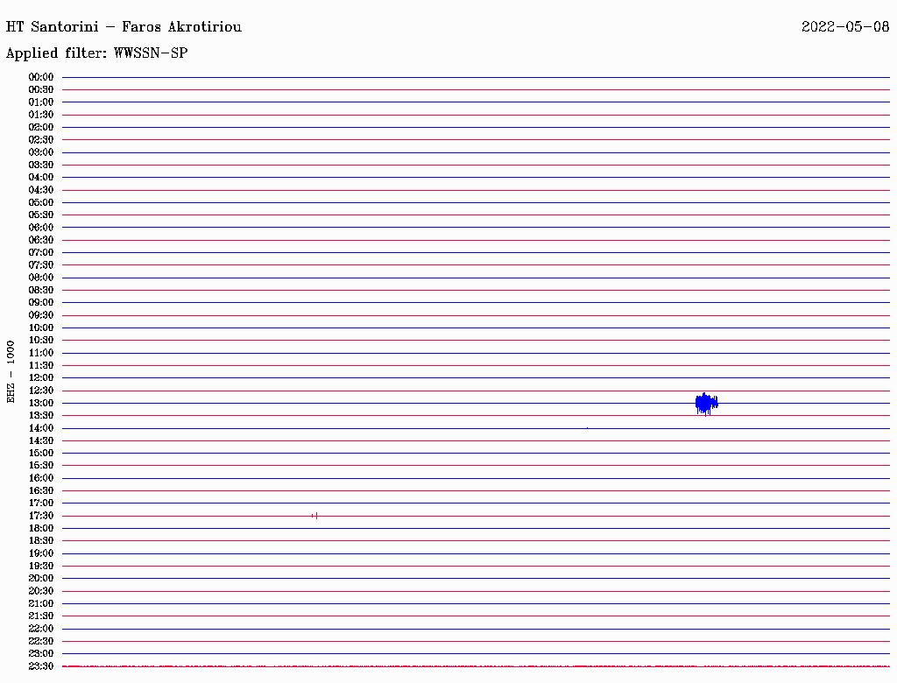This screenshot has height=683, width=897.
Task: Click the 07:00 time label
Action: (41, 253)
